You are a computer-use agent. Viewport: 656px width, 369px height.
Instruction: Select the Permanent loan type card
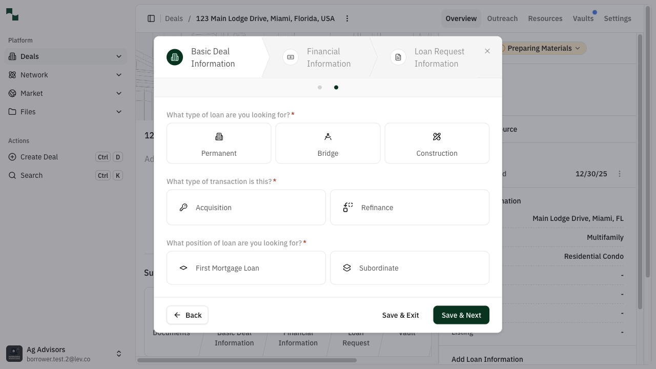[219, 143]
